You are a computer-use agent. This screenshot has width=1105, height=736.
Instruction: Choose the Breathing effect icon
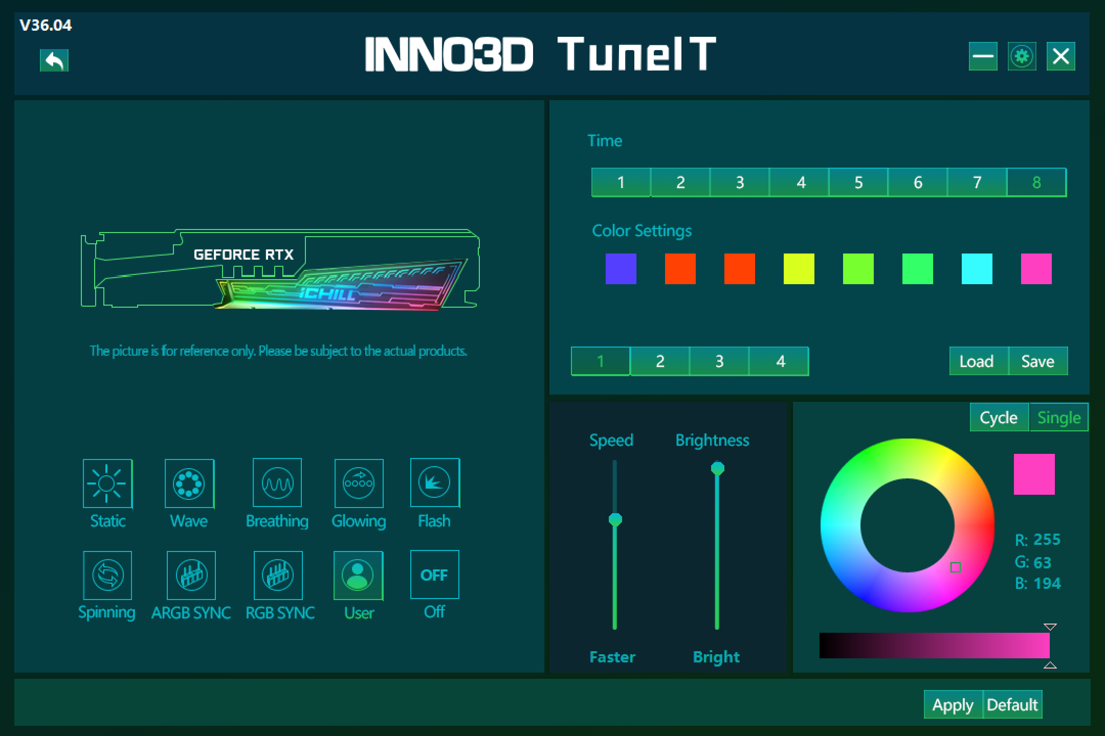(x=277, y=482)
